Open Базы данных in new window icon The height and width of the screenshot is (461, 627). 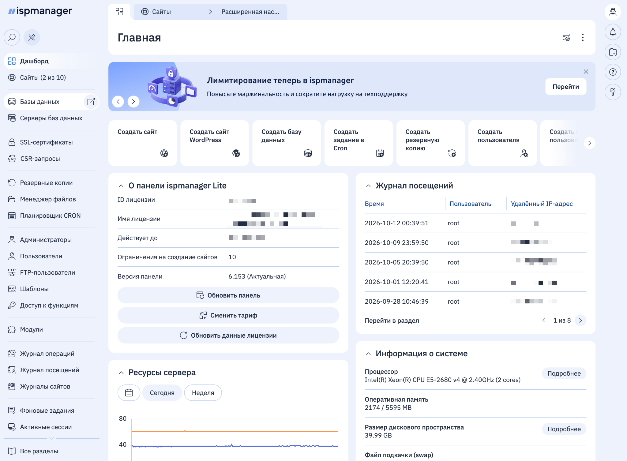[91, 102]
